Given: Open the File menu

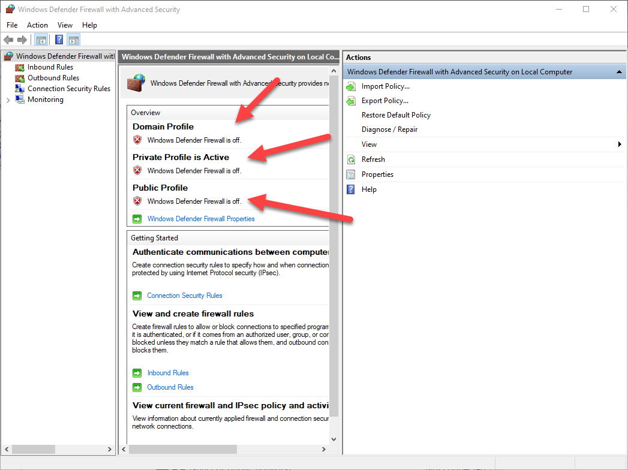Looking at the screenshot, I should coord(12,25).
